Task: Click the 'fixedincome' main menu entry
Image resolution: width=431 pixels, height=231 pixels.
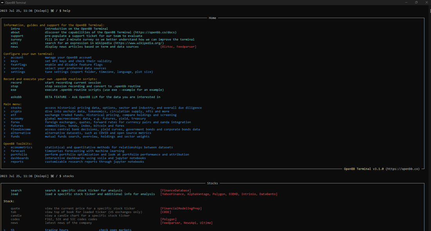Action: click(x=21, y=129)
